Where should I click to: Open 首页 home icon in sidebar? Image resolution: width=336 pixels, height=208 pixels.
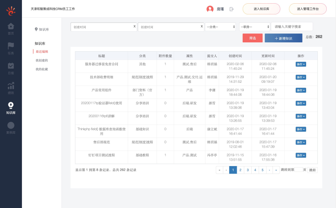[11, 27]
